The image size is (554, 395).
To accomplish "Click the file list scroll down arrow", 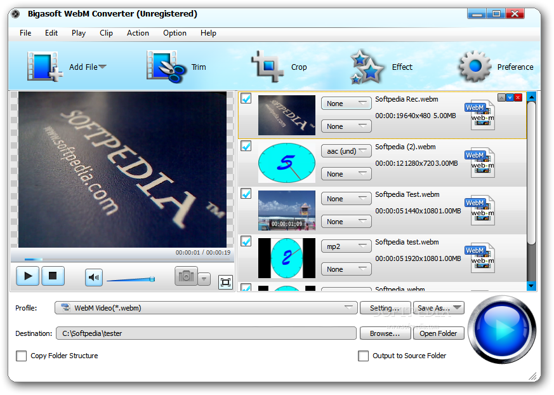I will (x=531, y=286).
